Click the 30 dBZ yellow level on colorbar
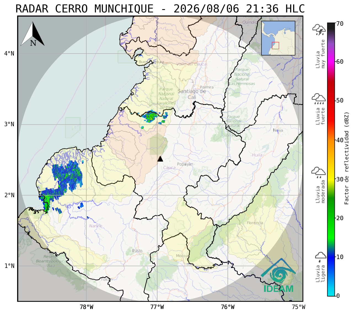361x314 pixels. 331,179
